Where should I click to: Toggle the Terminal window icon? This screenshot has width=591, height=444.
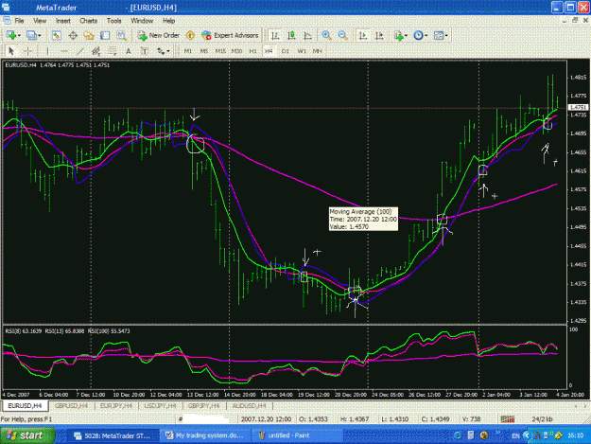click(x=105, y=35)
